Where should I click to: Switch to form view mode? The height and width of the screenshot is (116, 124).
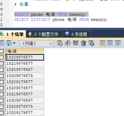[110, 43]
